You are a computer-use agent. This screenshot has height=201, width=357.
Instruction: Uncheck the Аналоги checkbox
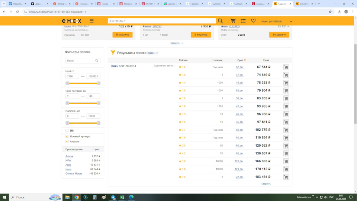pyautogui.click(x=67, y=141)
